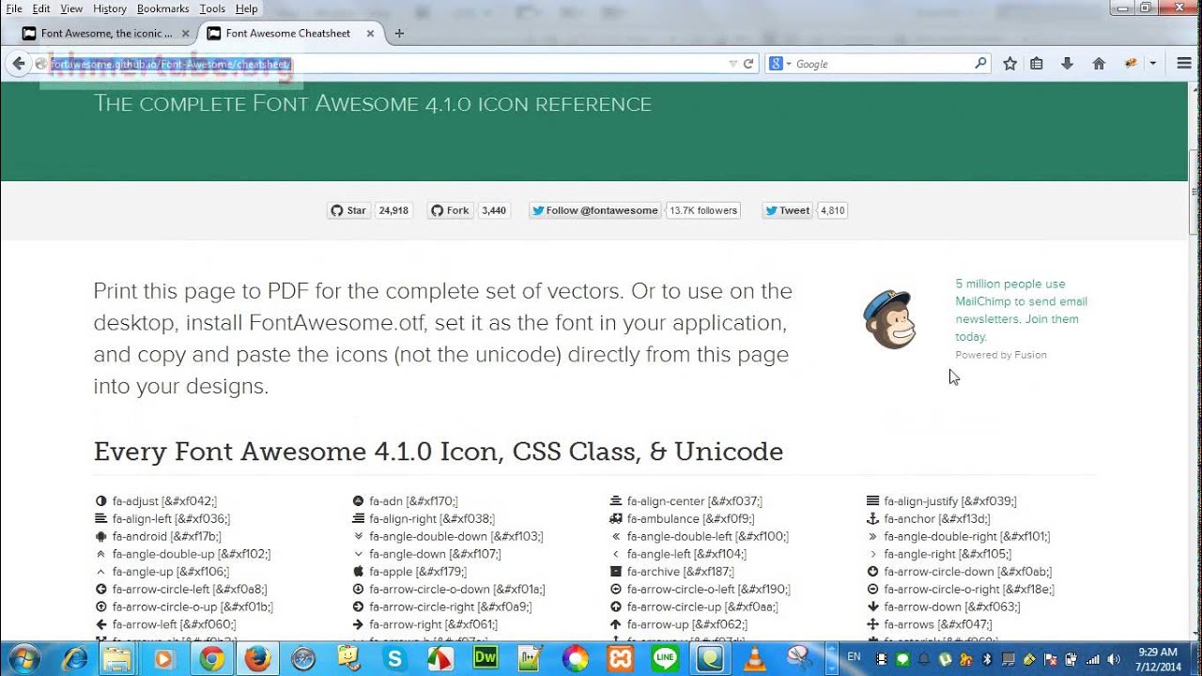Click the MailChimp monkey logo

[889, 319]
